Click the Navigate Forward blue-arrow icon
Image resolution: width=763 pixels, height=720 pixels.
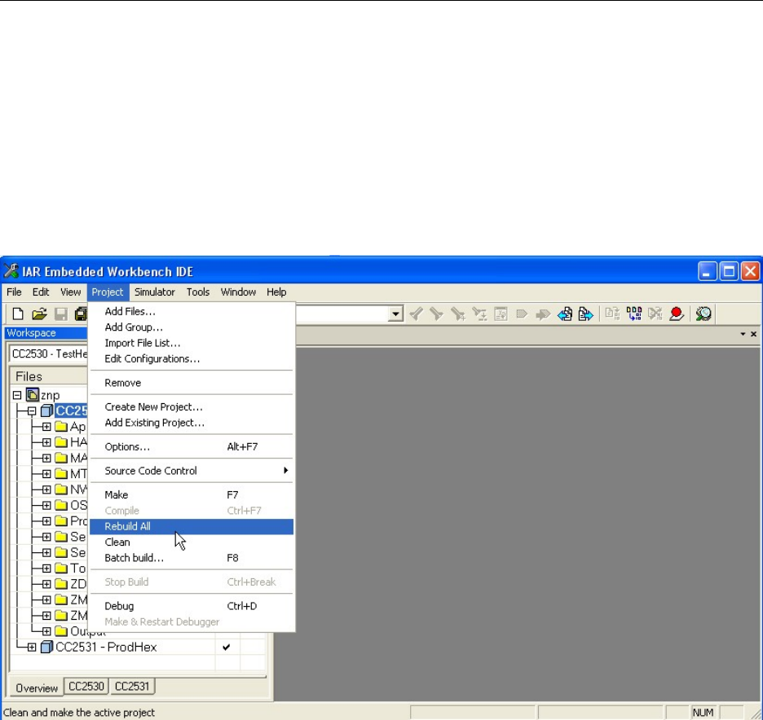[586, 314]
